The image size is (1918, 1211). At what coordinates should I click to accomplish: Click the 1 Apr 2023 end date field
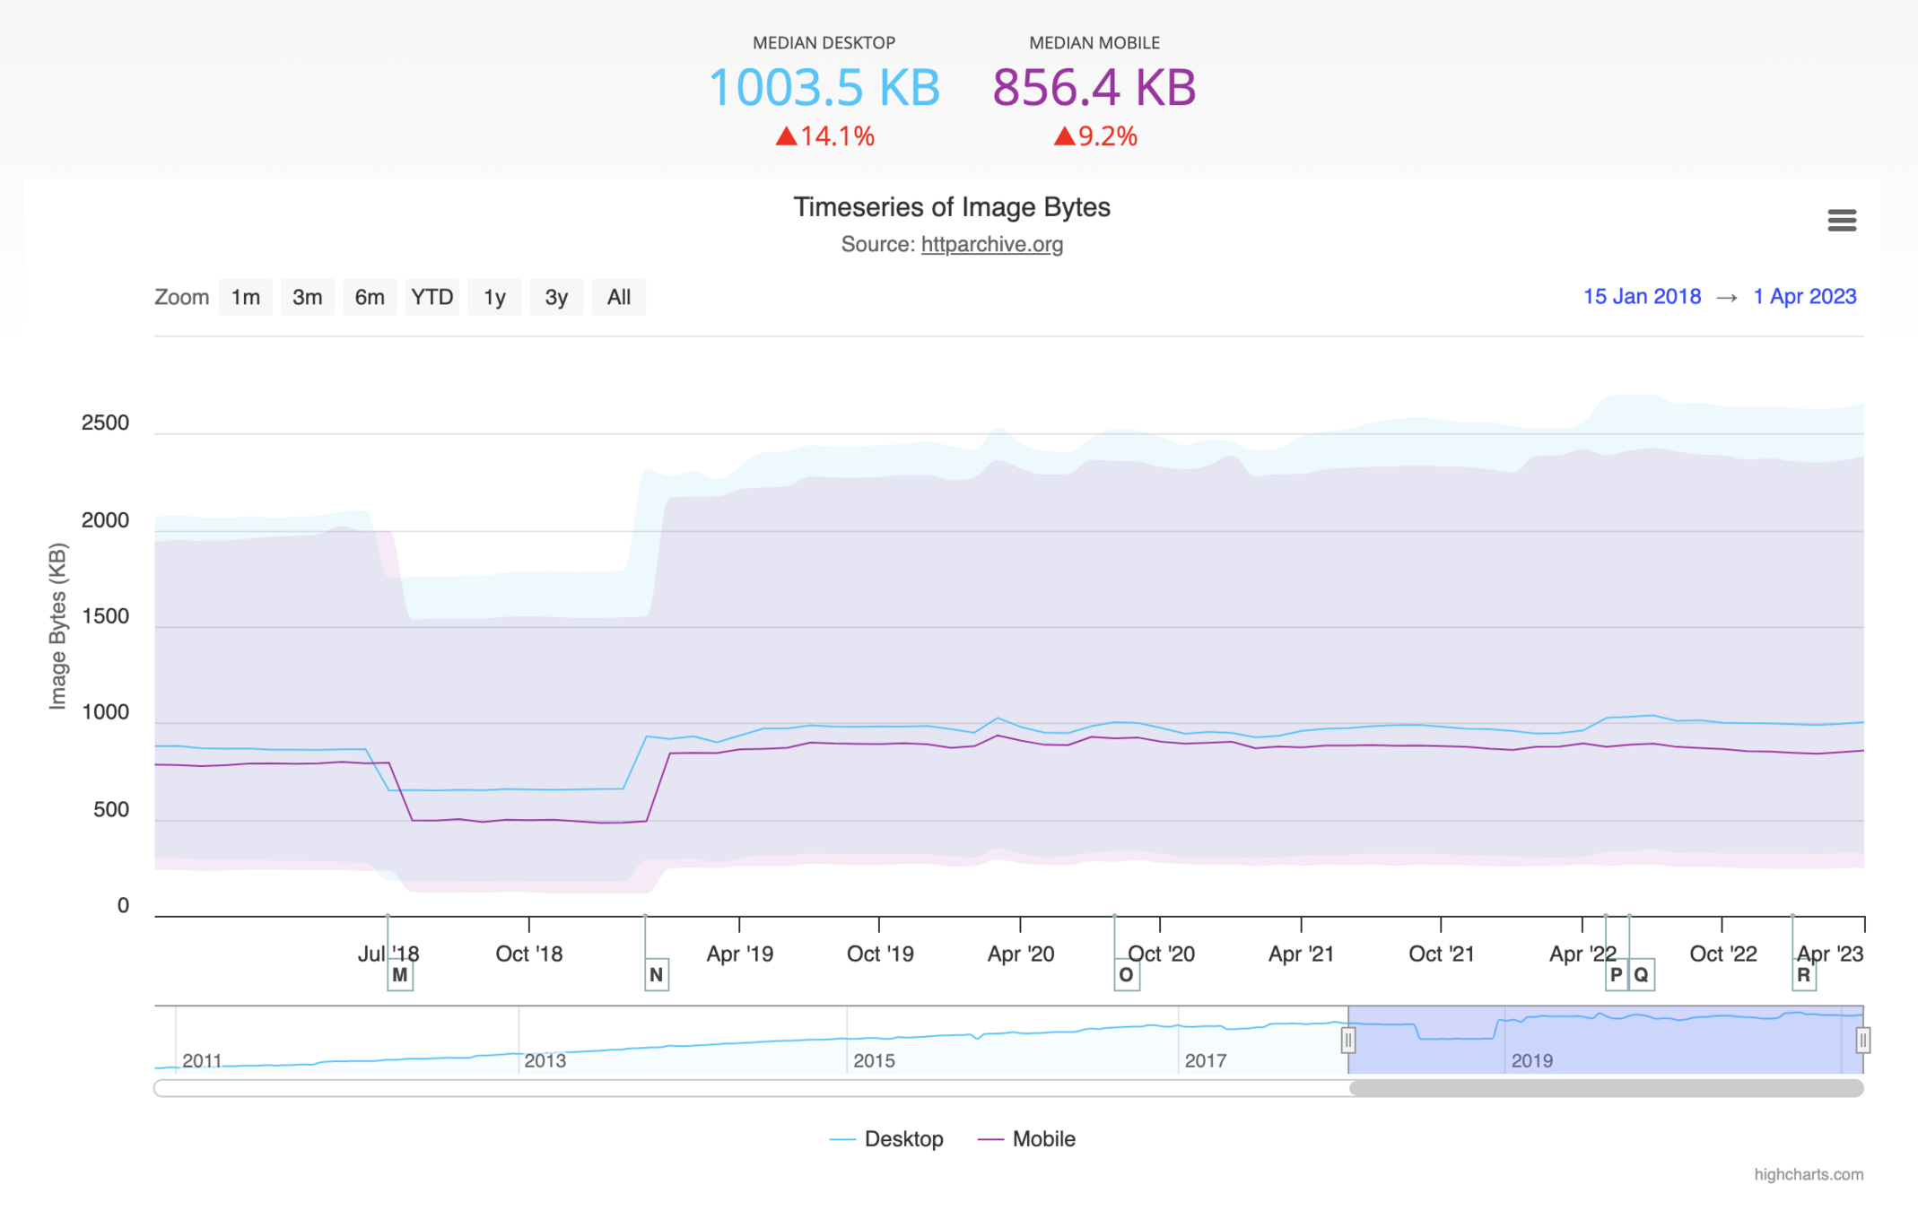[x=1804, y=297]
